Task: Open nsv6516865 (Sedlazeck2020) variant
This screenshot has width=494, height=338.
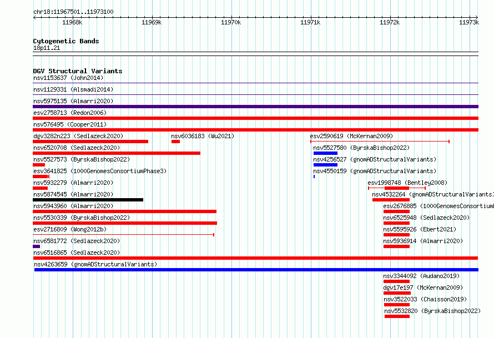Action: click(77, 253)
